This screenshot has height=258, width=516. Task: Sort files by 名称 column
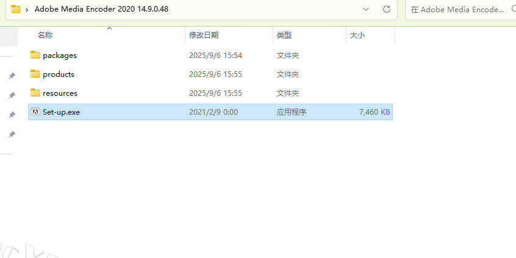point(45,35)
